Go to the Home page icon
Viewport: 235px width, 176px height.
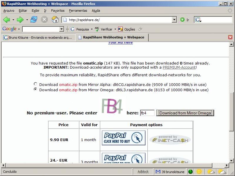(x=55, y=19)
